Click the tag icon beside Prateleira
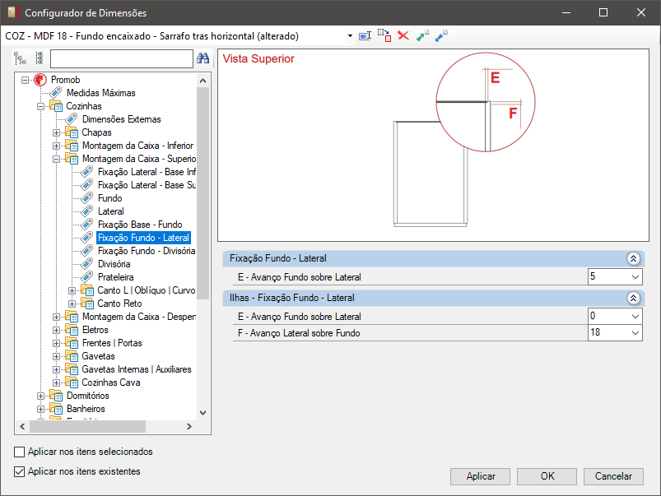 coord(86,277)
